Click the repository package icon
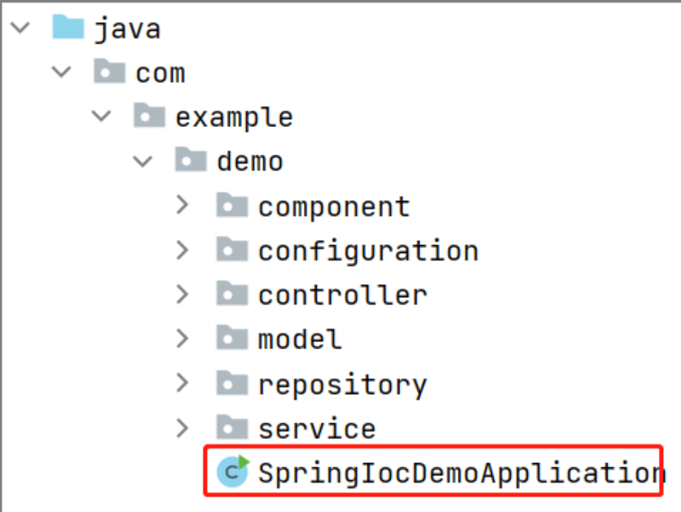Image resolution: width=681 pixels, height=512 pixels. (231, 383)
